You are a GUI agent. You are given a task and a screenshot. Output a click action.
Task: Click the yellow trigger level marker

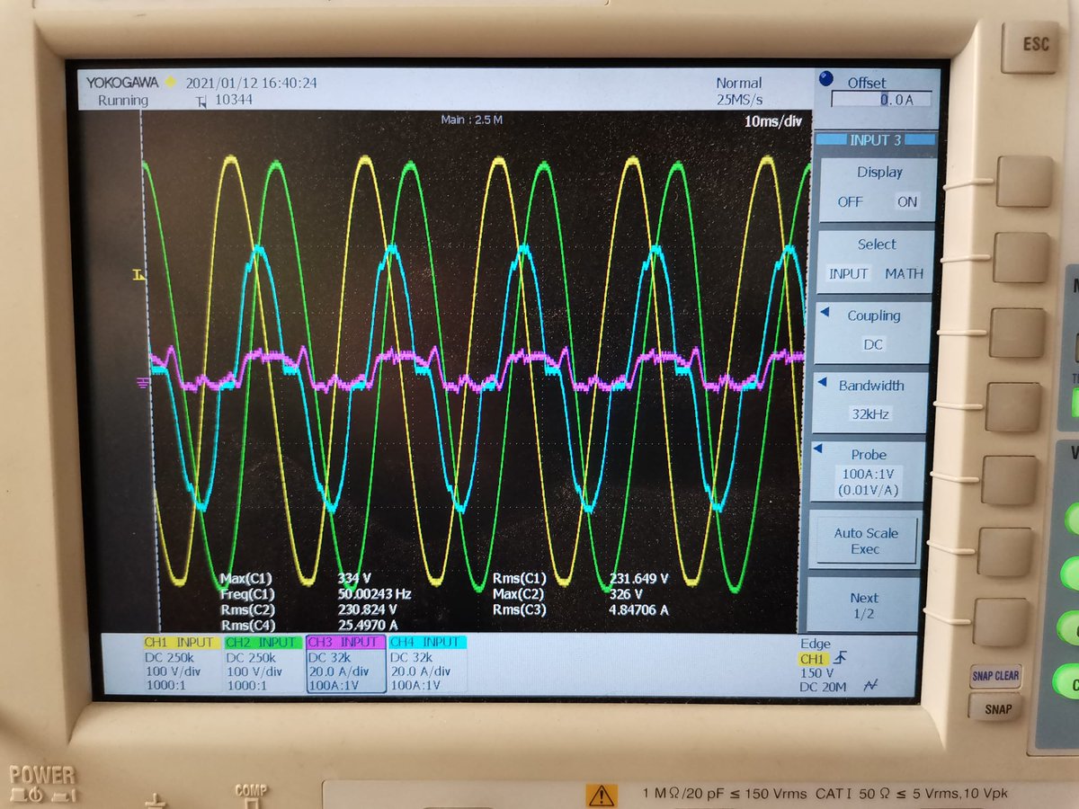[139, 274]
